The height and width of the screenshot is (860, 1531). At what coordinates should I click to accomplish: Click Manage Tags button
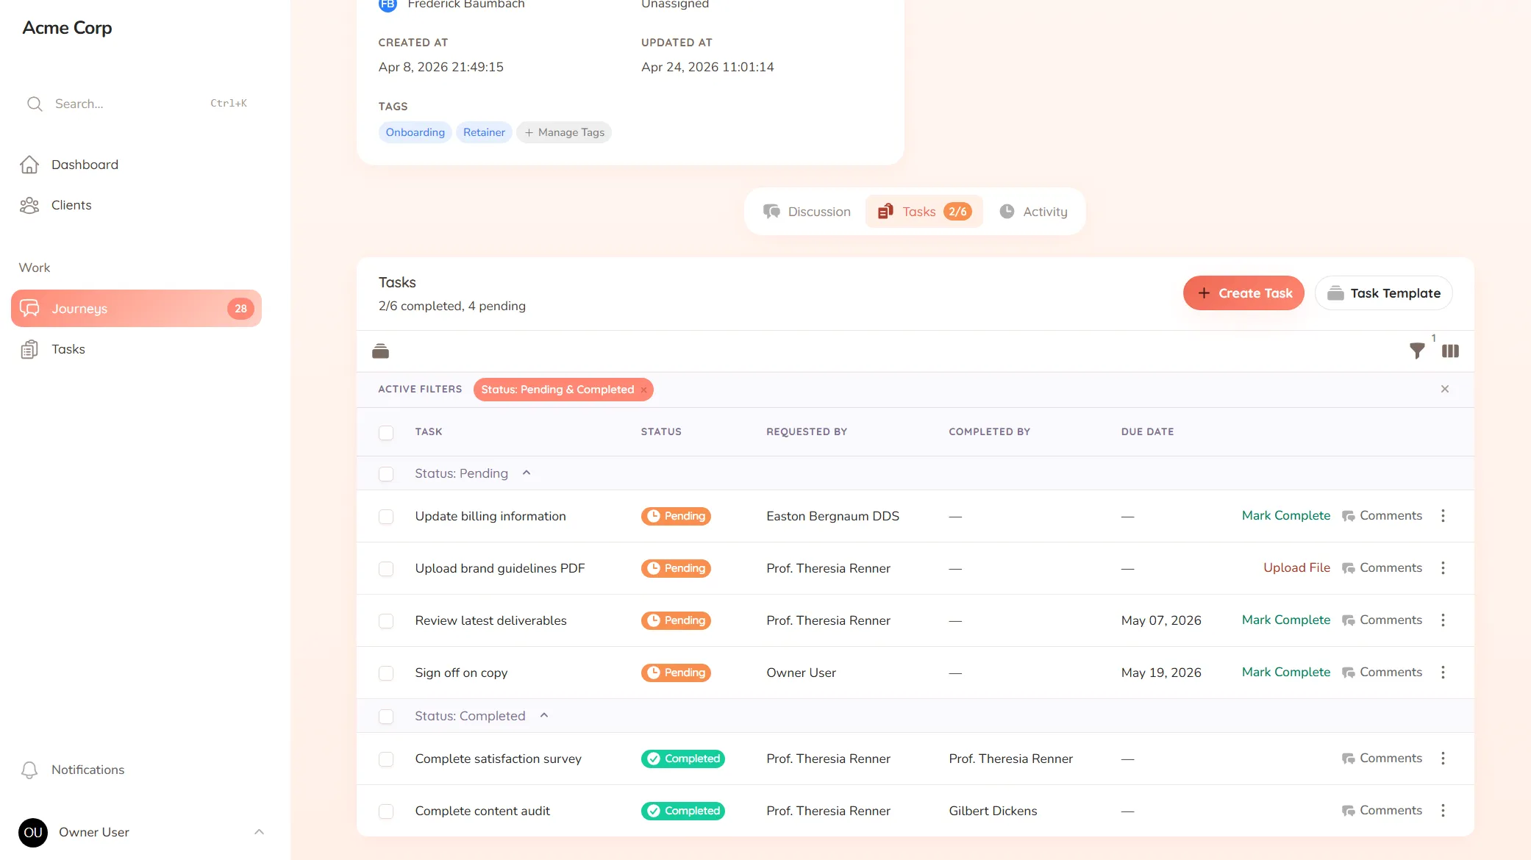pos(564,132)
